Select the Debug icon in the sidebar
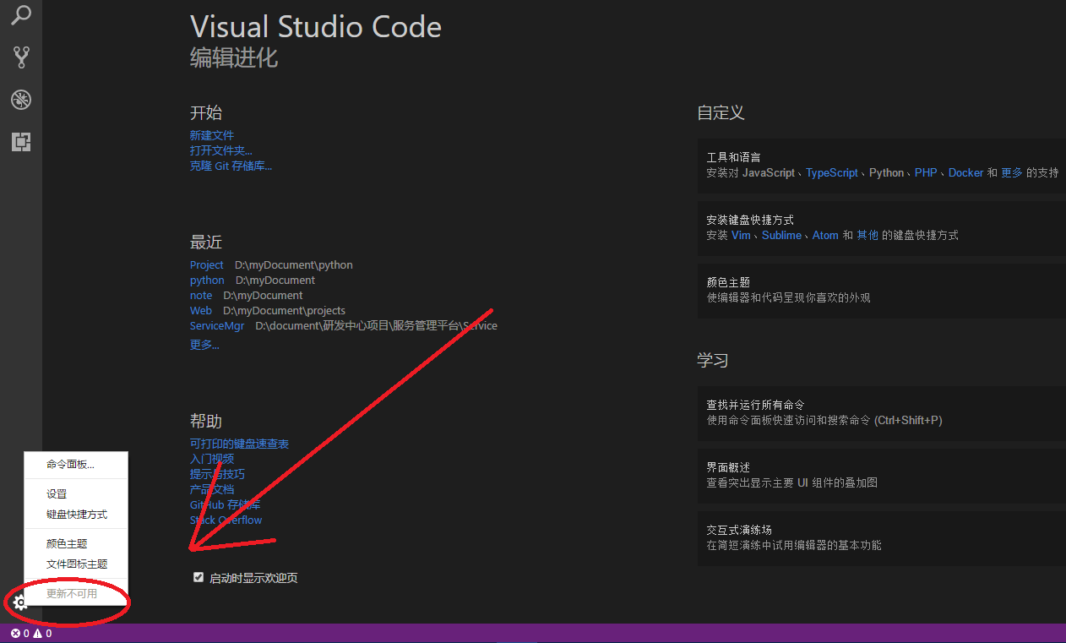This screenshot has height=643, width=1066. click(20, 99)
